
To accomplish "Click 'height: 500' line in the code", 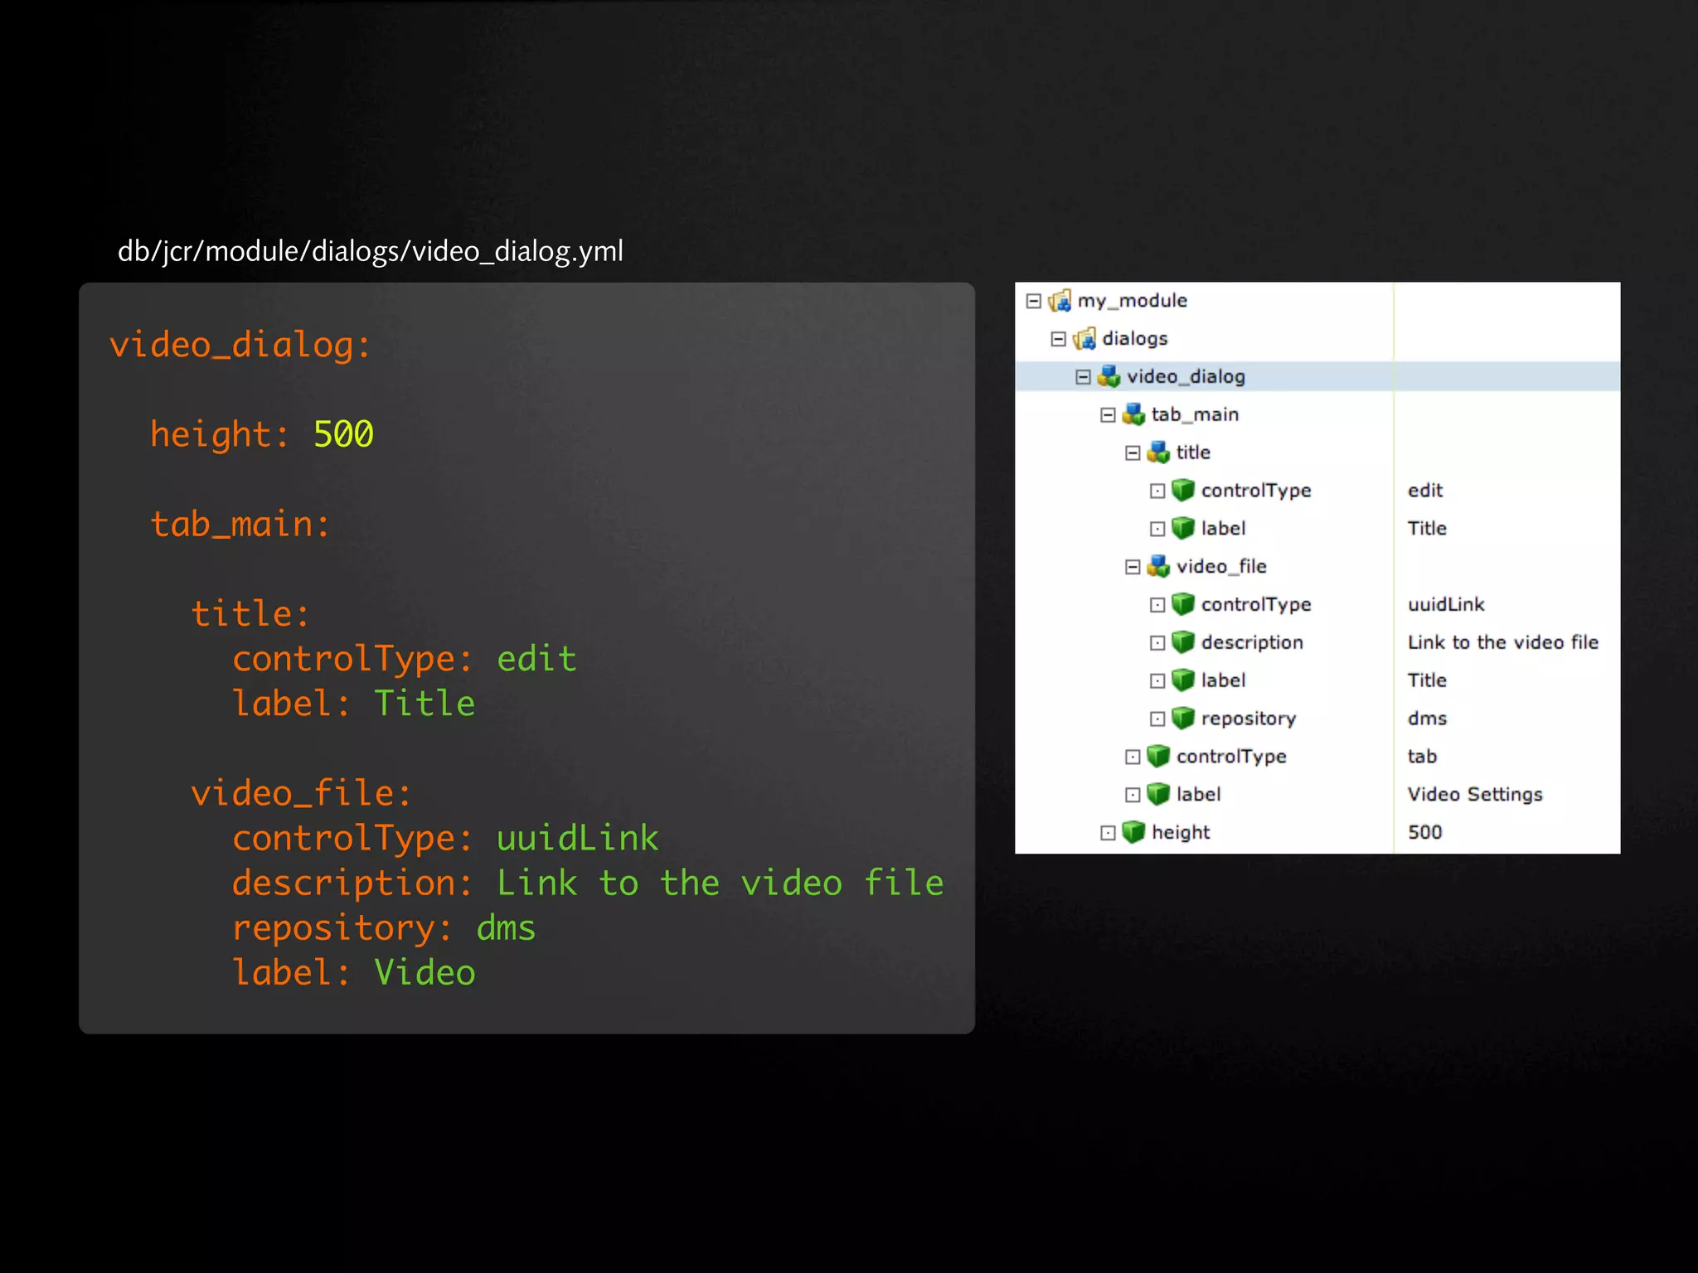I will coord(262,434).
